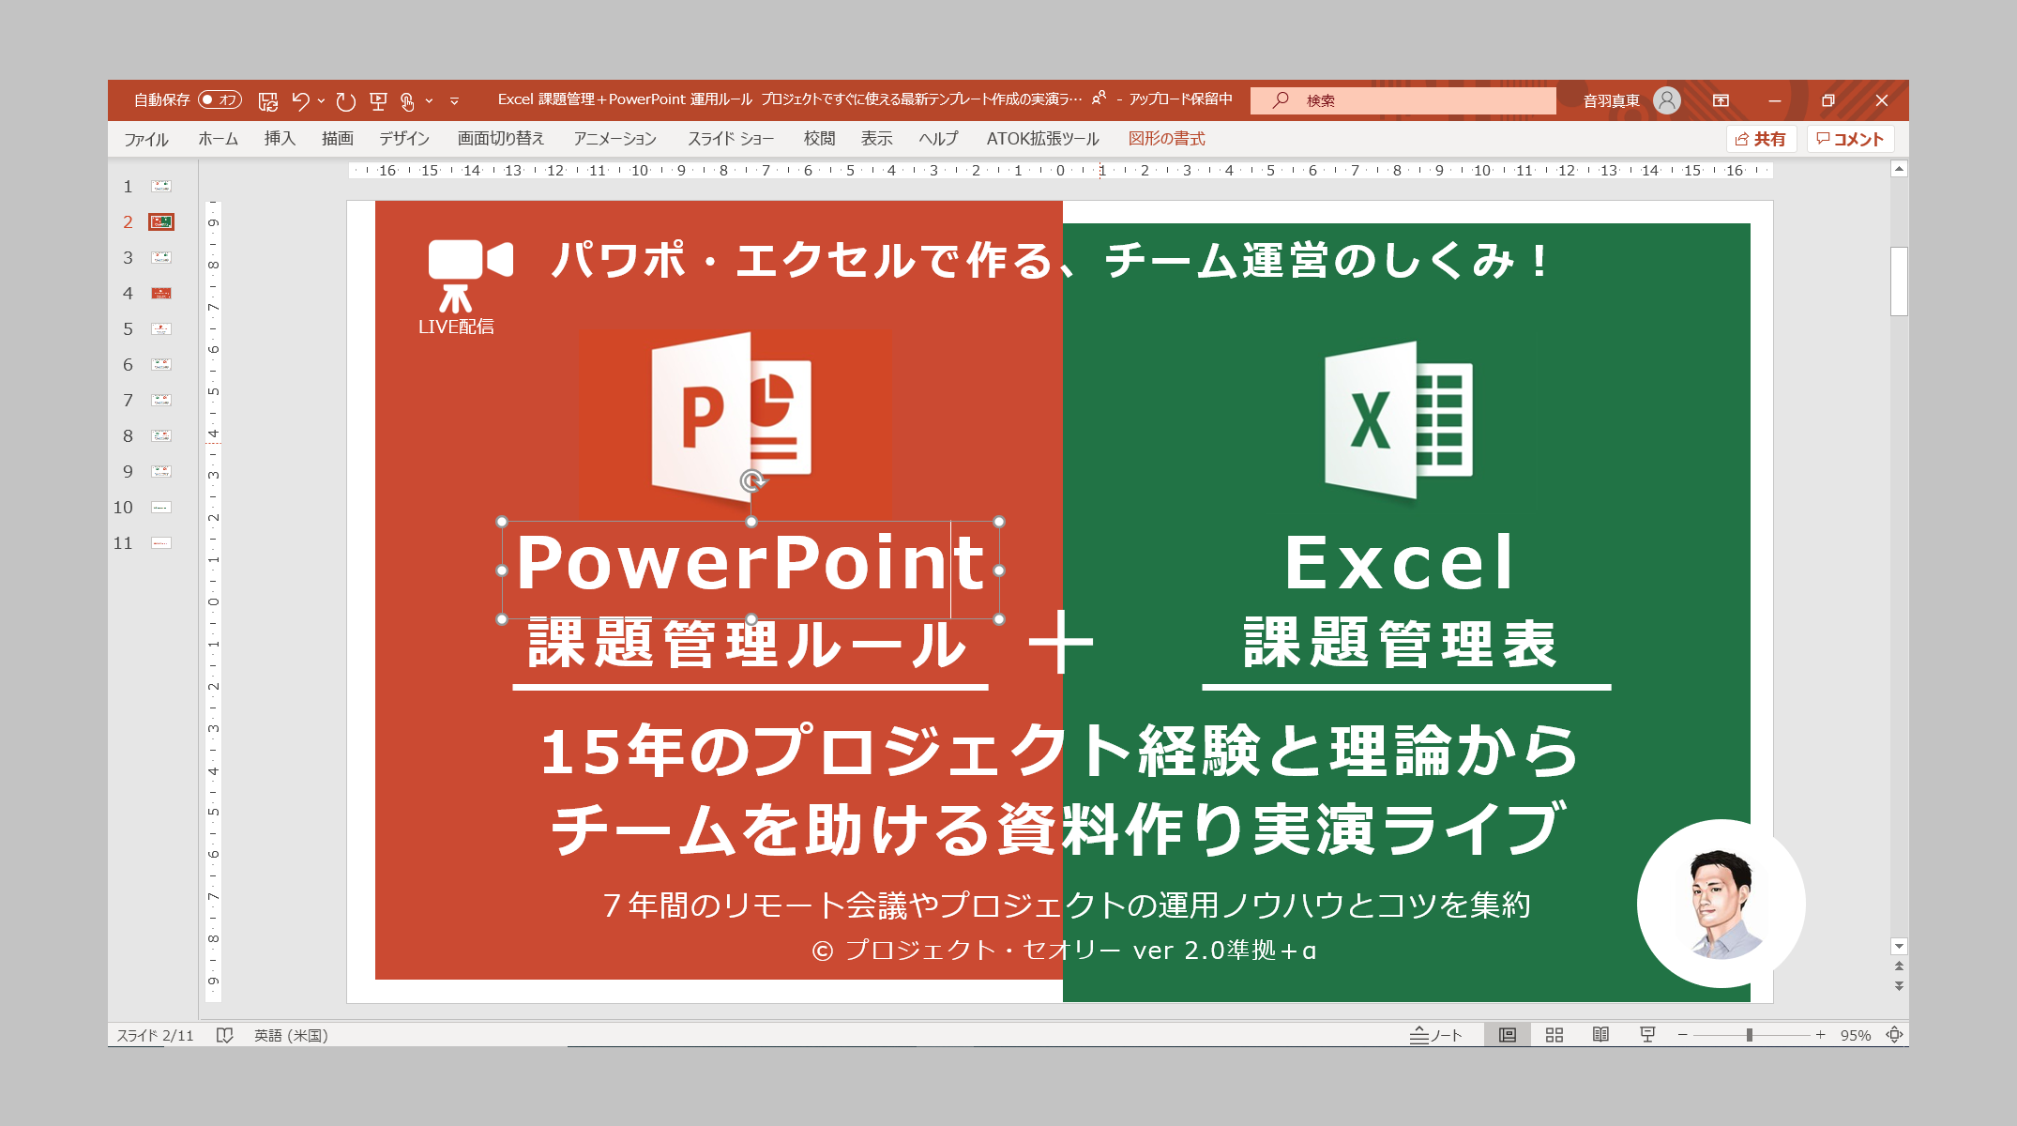Click the Ribbon Display Options icon
This screenshot has height=1126, width=2017.
click(1721, 100)
